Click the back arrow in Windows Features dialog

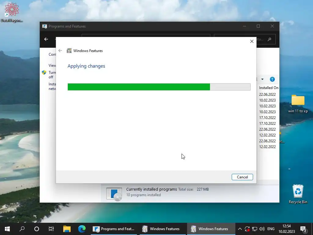(60, 50)
